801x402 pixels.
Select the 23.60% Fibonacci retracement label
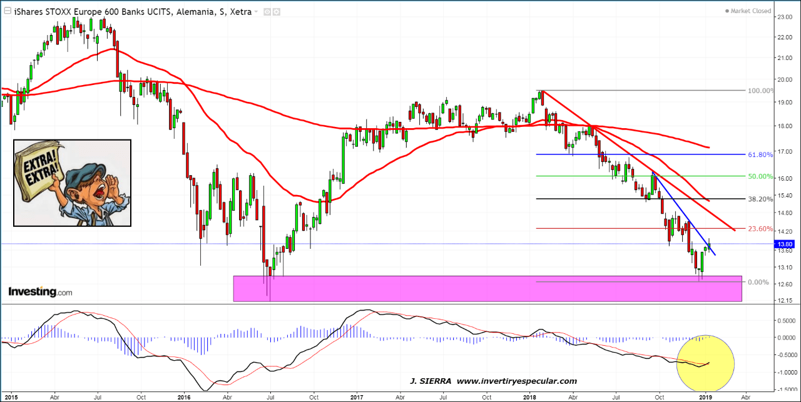click(x=760, y=228)
